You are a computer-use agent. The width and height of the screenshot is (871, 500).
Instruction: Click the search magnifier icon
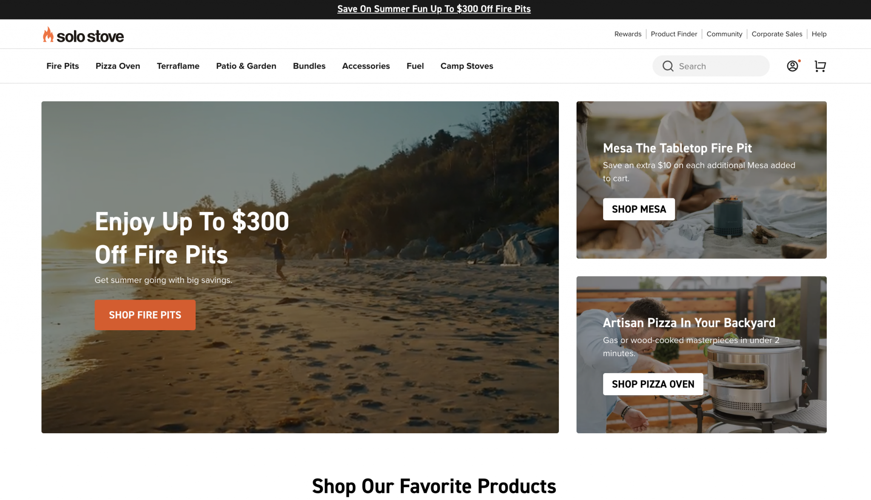pos(668,66)
